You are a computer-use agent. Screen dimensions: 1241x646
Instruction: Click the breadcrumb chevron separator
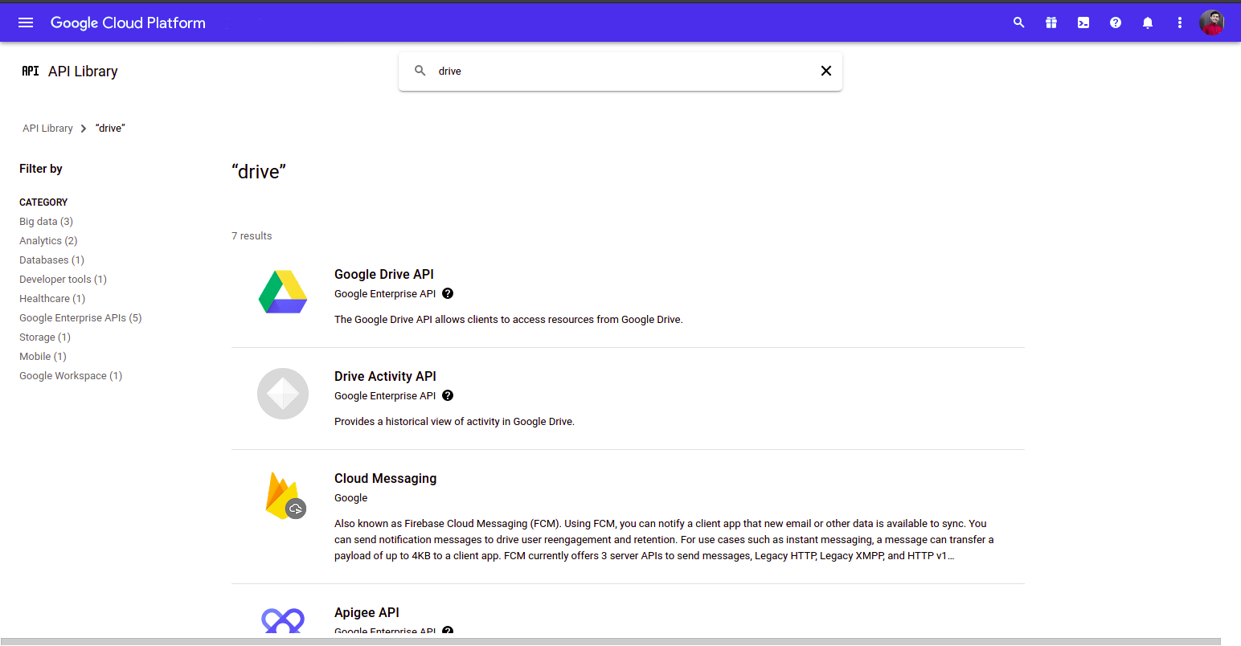(84, 129)
